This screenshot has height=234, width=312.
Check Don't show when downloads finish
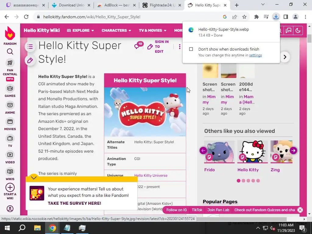coord(191,49)
